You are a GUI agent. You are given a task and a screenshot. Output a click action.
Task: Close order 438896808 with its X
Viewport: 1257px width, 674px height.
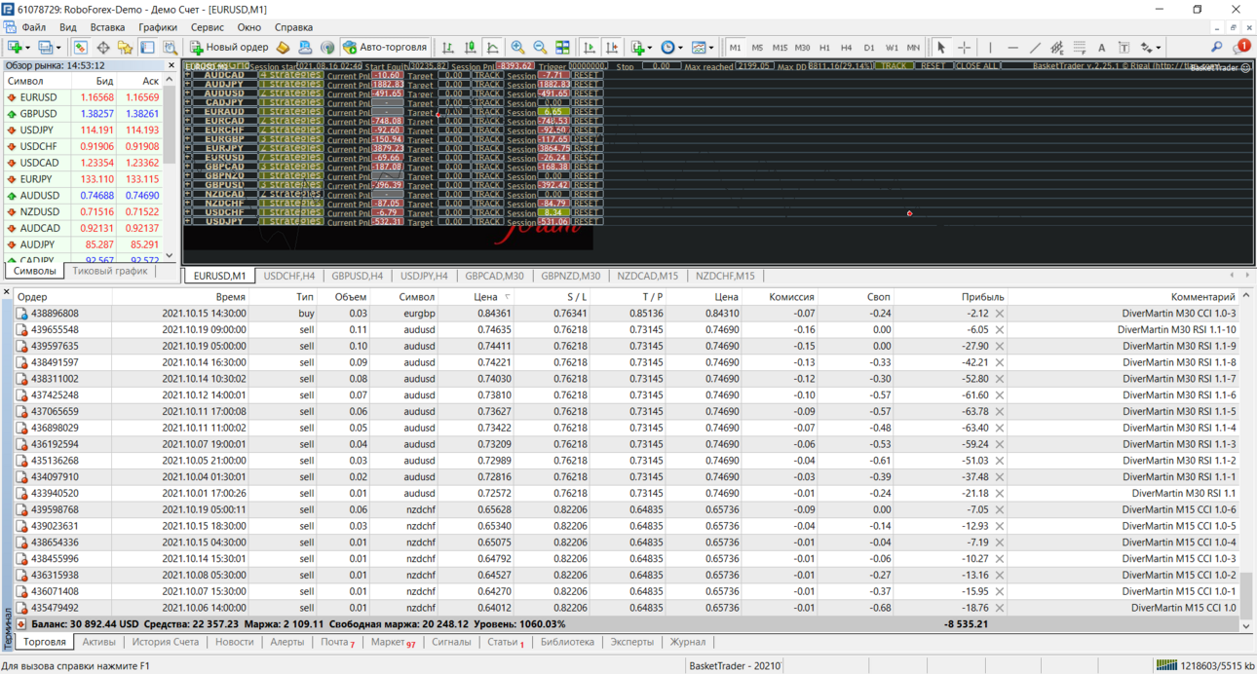(x=1000, y=314)
